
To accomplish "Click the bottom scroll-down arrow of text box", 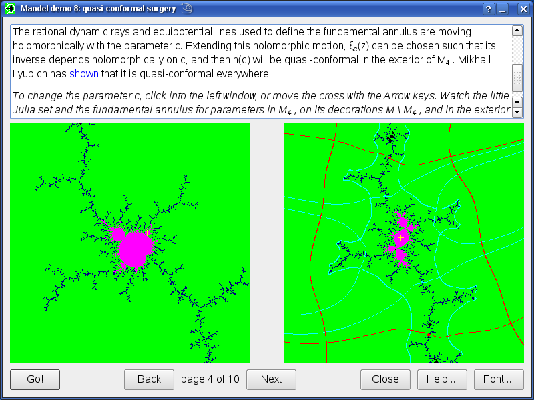I will coord(517,113).
